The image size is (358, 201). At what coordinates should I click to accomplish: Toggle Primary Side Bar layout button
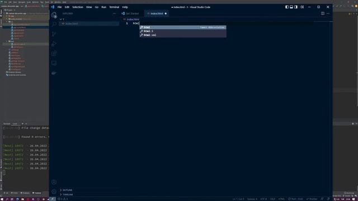(287, 7)
